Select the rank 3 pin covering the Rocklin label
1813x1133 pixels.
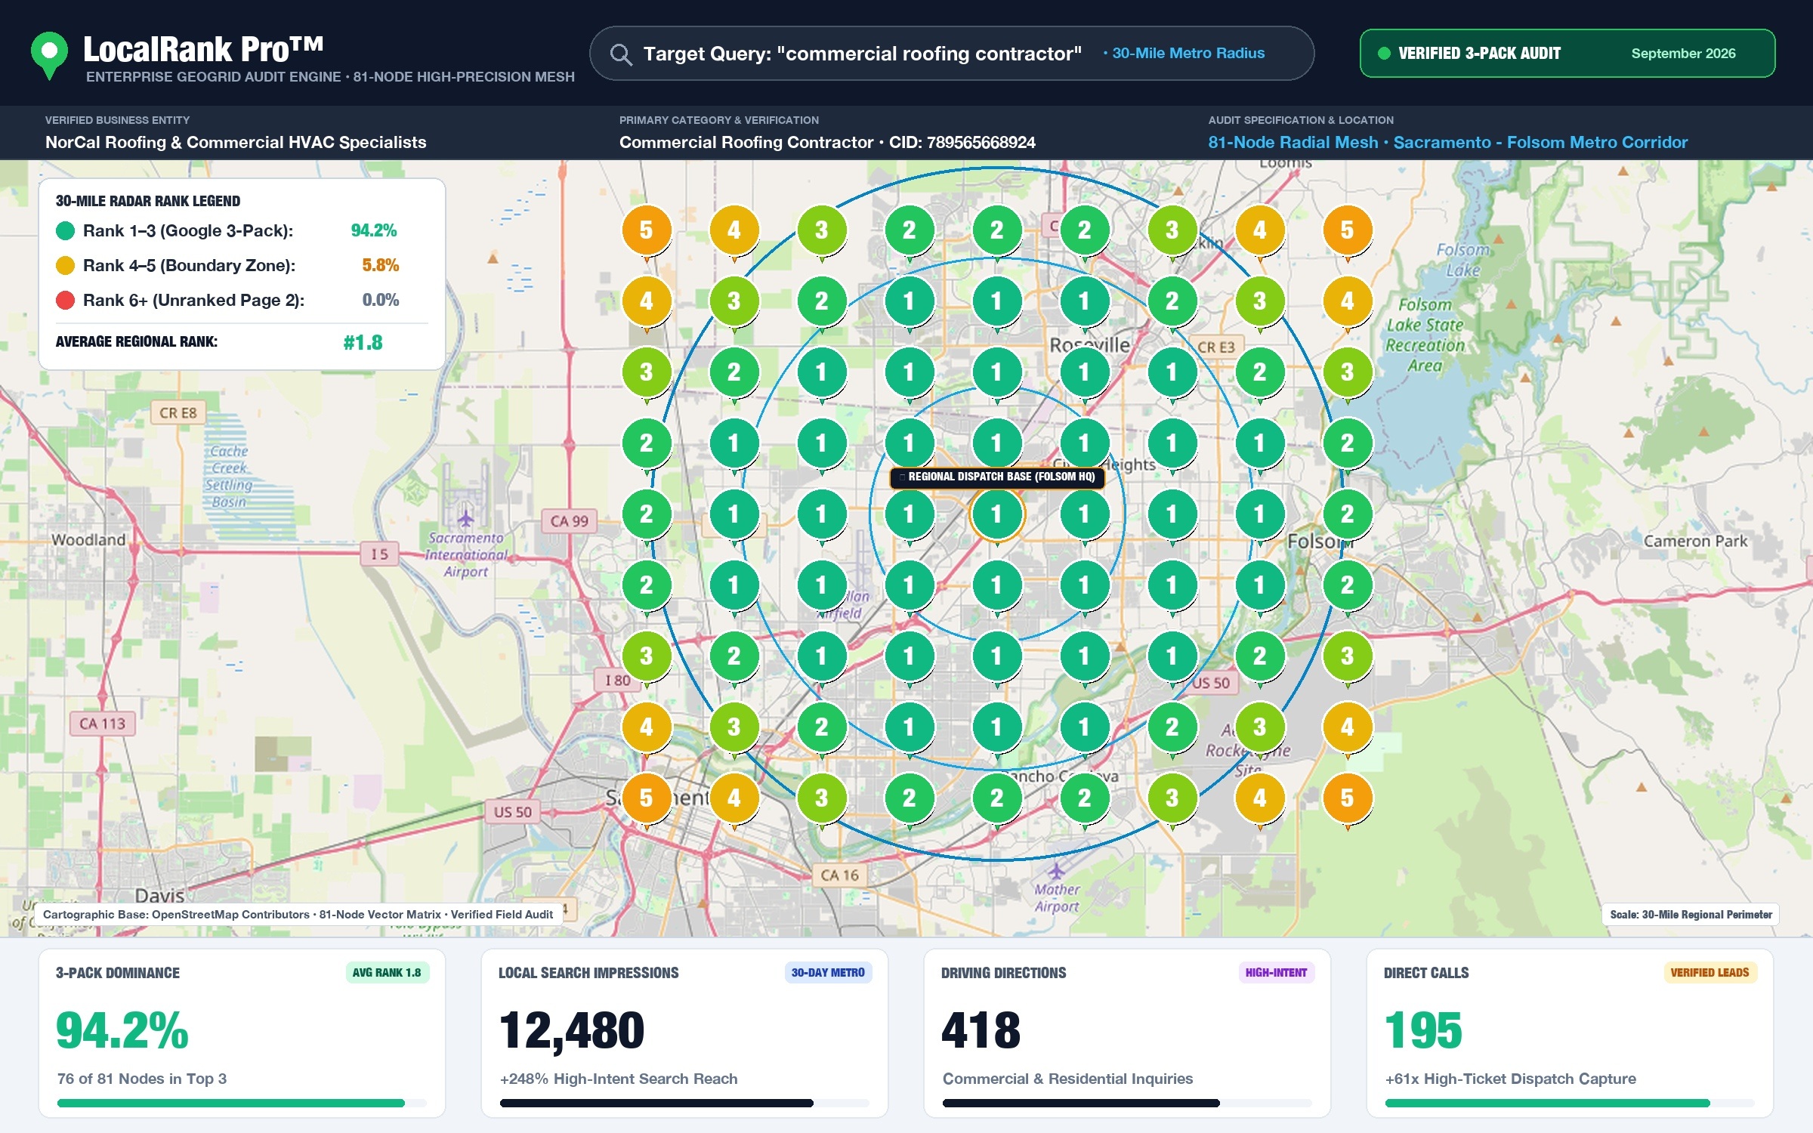(1172, 230)
